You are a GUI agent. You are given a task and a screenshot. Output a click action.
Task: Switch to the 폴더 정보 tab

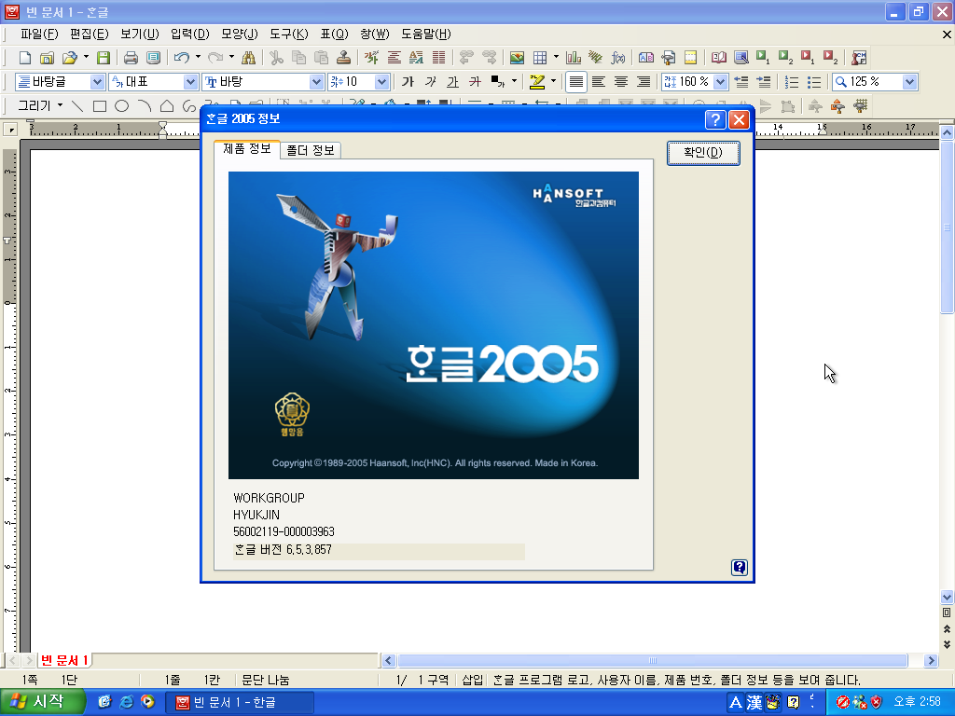pyautogui.click(x=311, y=150)
